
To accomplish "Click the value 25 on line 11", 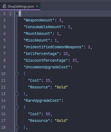I will pyautogui.click(x=48, y=80).
